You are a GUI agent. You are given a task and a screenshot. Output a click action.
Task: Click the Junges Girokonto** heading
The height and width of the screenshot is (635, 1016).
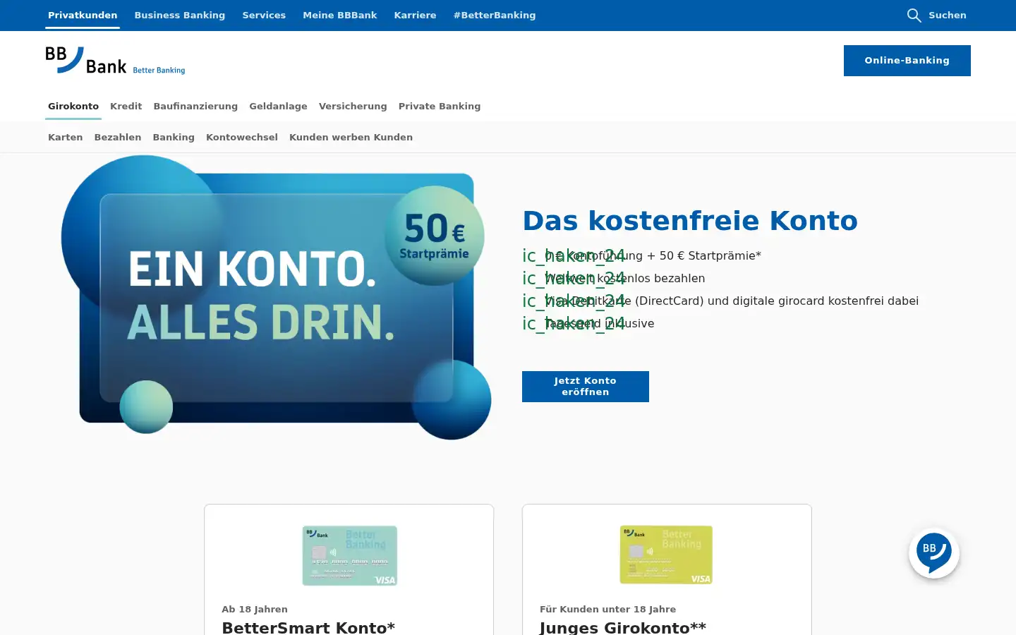[622, 627]
